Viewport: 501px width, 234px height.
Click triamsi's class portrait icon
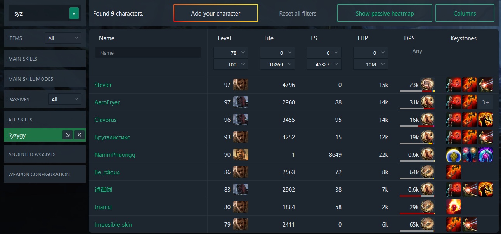coord(241,207)
